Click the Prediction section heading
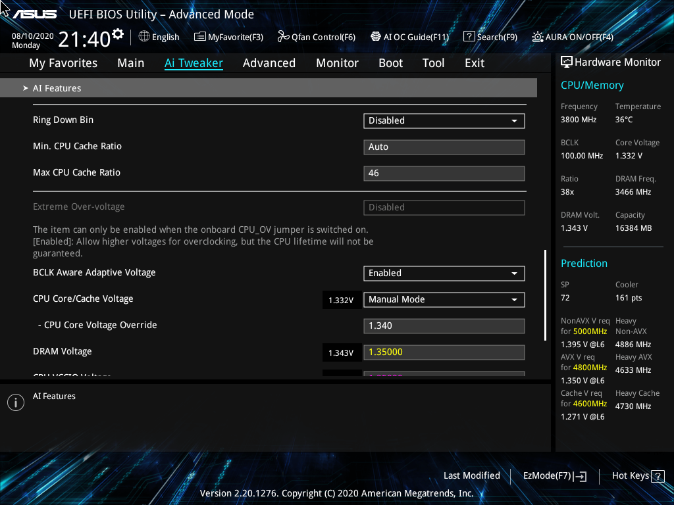Viewport: 674px width, 505px height. click(584, 263)
